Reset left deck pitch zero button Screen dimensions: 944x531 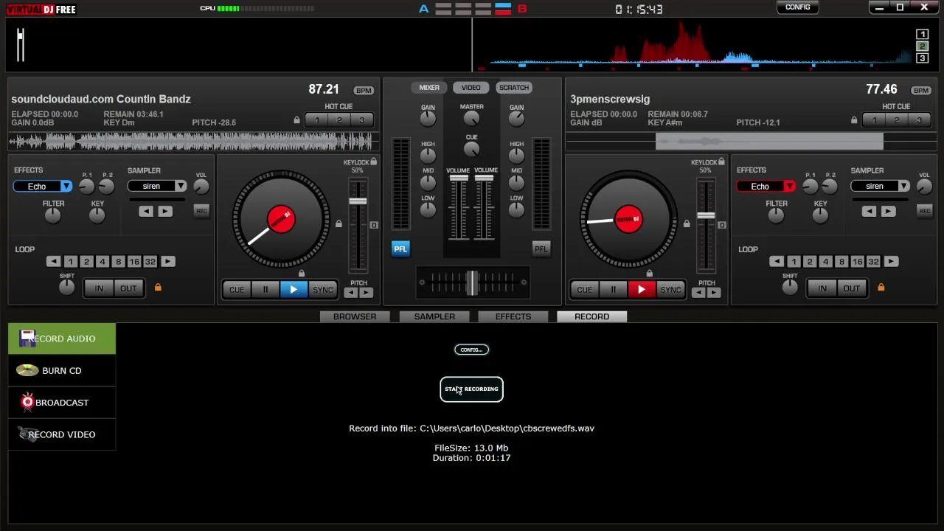(374, 226)
